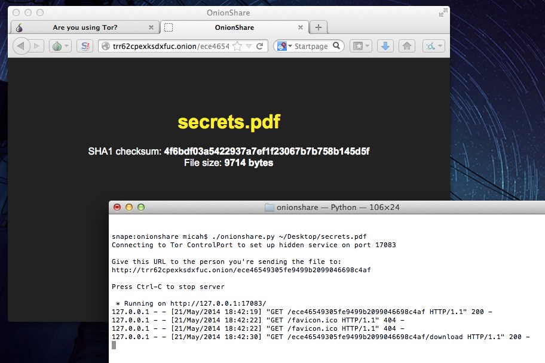Click the '9714 bytes' file size text

point(249,163)
